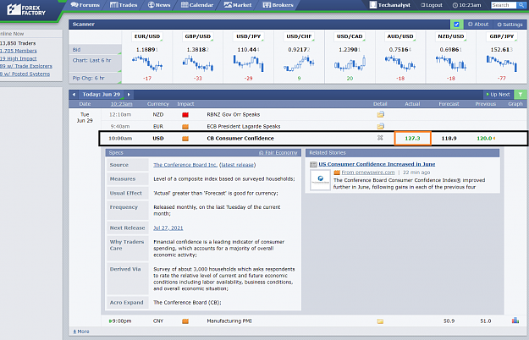Select the EUR/USD pair label
529x340 pixels.
[147, 36]
